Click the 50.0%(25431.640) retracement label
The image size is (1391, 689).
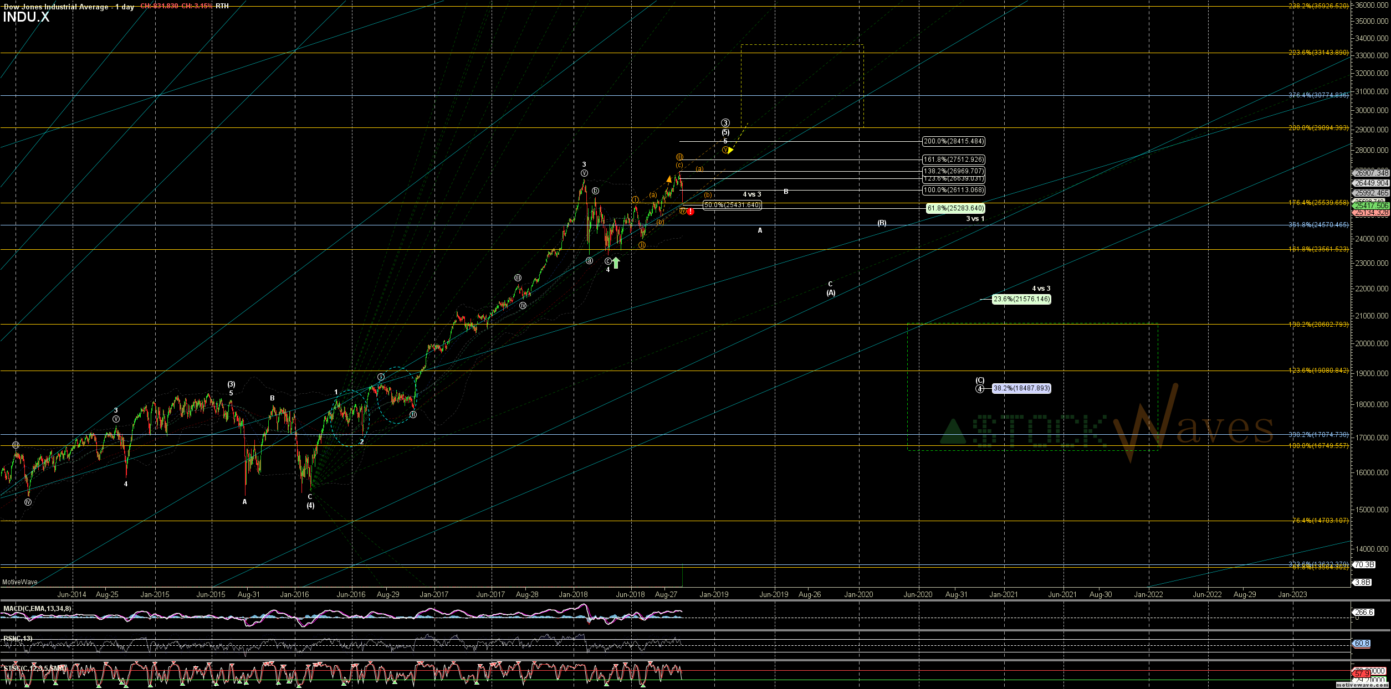click(732, 205)
